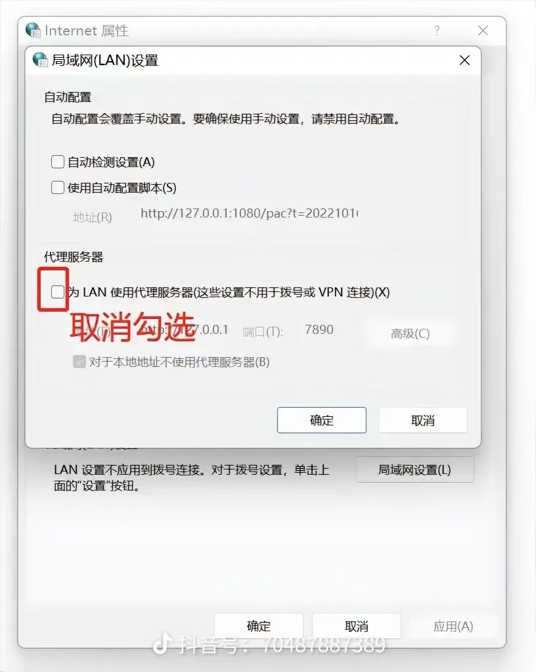
Task: Click the help question mark icon
Action: (x=437, y=30)
